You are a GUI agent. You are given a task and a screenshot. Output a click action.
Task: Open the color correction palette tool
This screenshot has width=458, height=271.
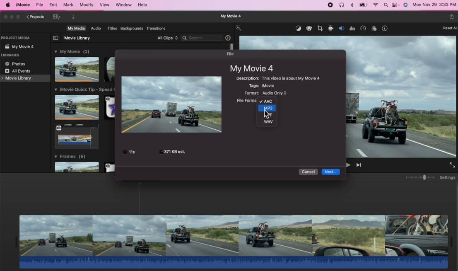point(309,28)
